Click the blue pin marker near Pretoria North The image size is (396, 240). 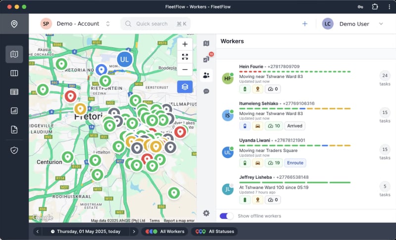pyautogui.click(x=101, y=70)
